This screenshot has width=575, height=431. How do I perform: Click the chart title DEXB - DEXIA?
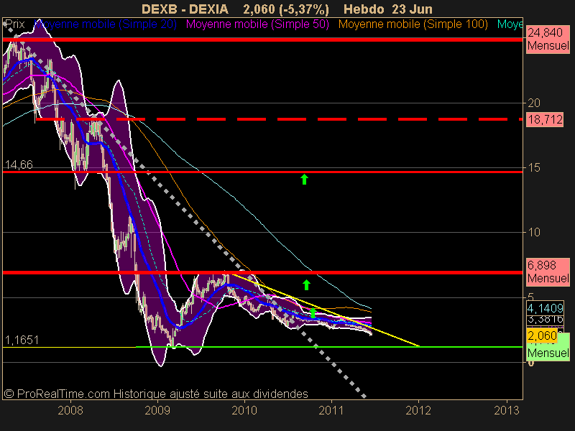tap(185, 9)
